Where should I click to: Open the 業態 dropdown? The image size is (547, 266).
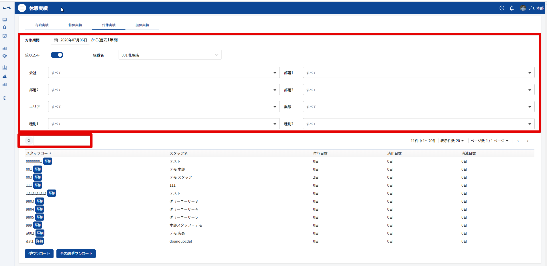419,107
